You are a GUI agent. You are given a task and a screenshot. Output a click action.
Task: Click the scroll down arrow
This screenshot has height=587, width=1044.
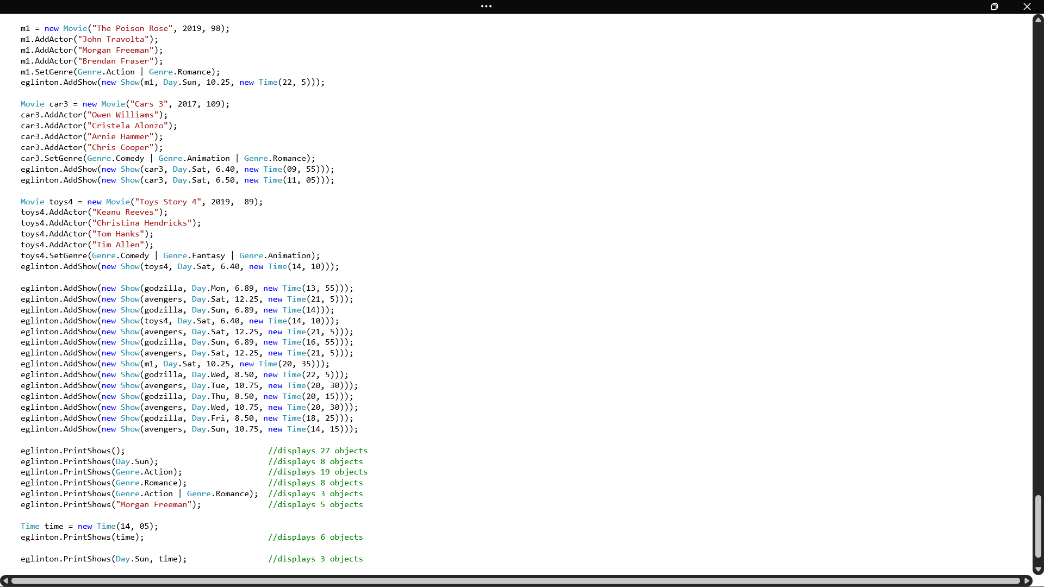click(x=1038, y=570)
